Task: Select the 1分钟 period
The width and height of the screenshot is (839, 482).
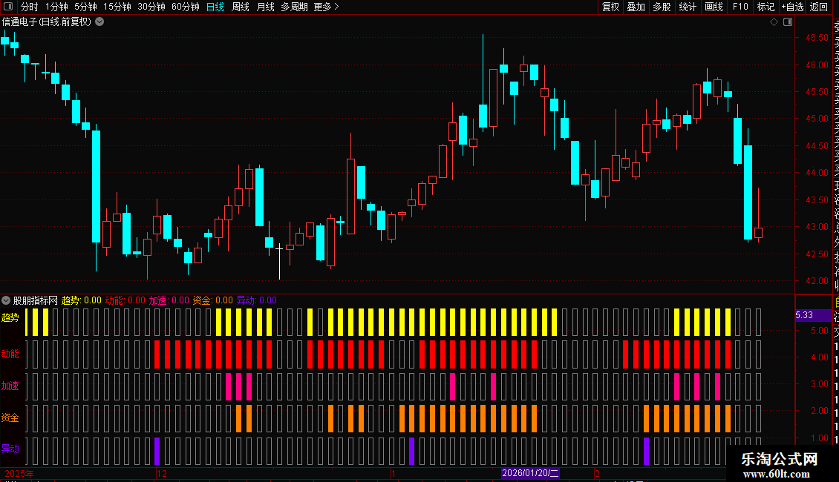Action: (56, 7)
